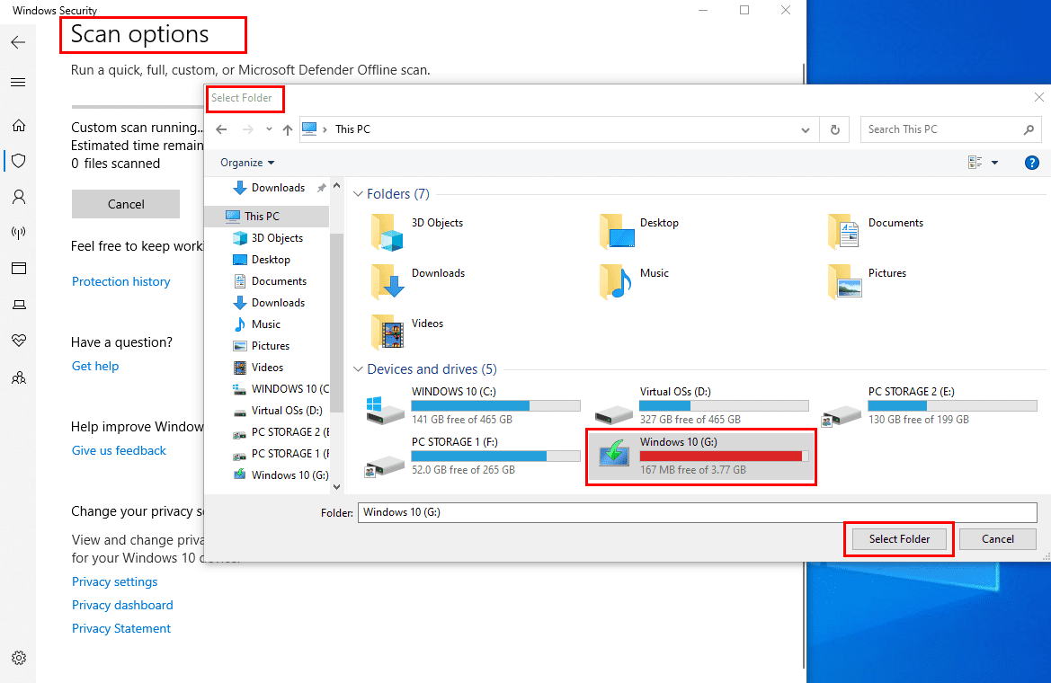Image resolution: width=1051 pixels, height=683 pixels.
Task: Expand the address bar history dropdown
Action: [805, 129]
